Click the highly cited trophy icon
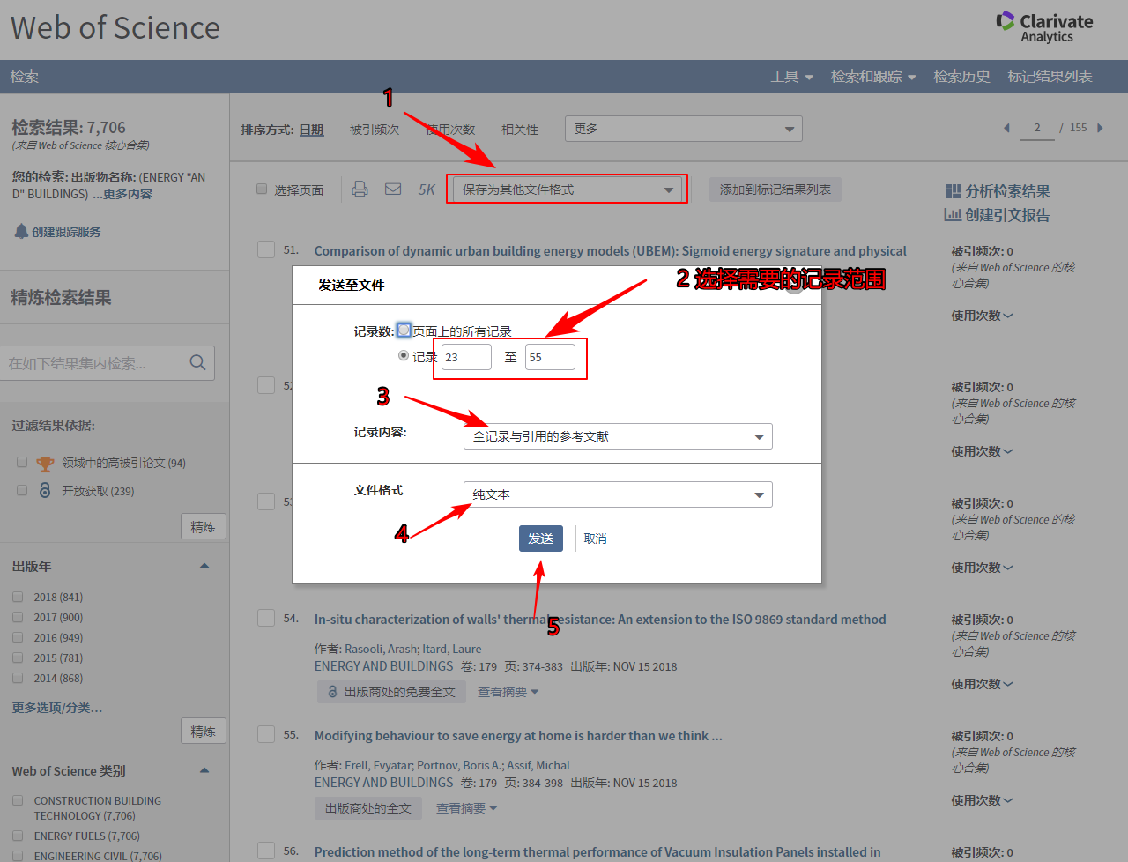Viewport: 1128px width, 862px height. (45, 463)
